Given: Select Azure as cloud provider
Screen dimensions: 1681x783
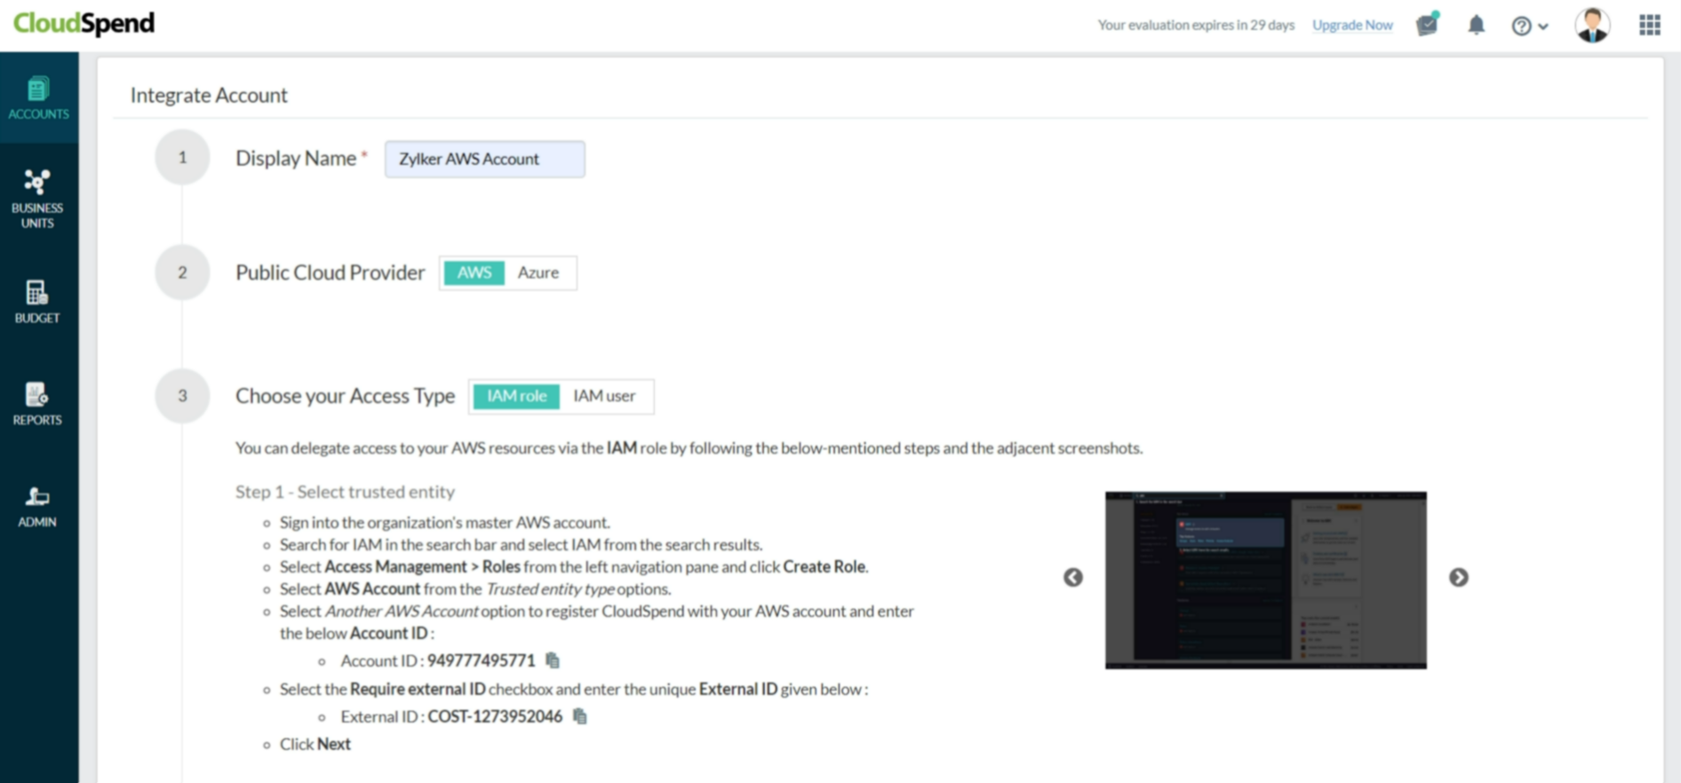Looking at the screenshot, I should coord(538,273).
